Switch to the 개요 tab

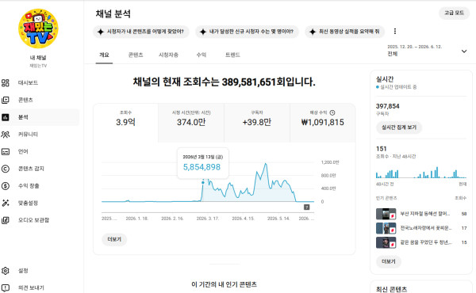coord(104,55)
